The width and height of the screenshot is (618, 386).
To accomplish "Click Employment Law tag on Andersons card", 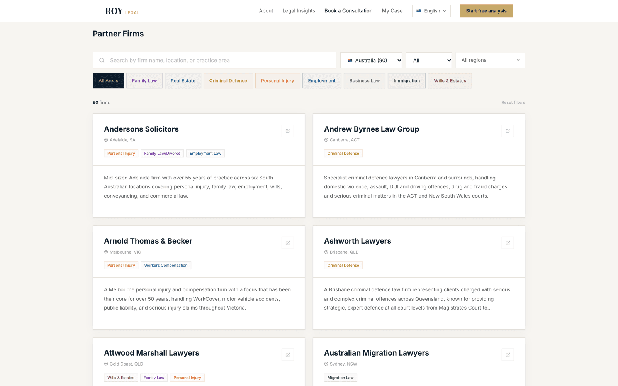I will point(205,154).
